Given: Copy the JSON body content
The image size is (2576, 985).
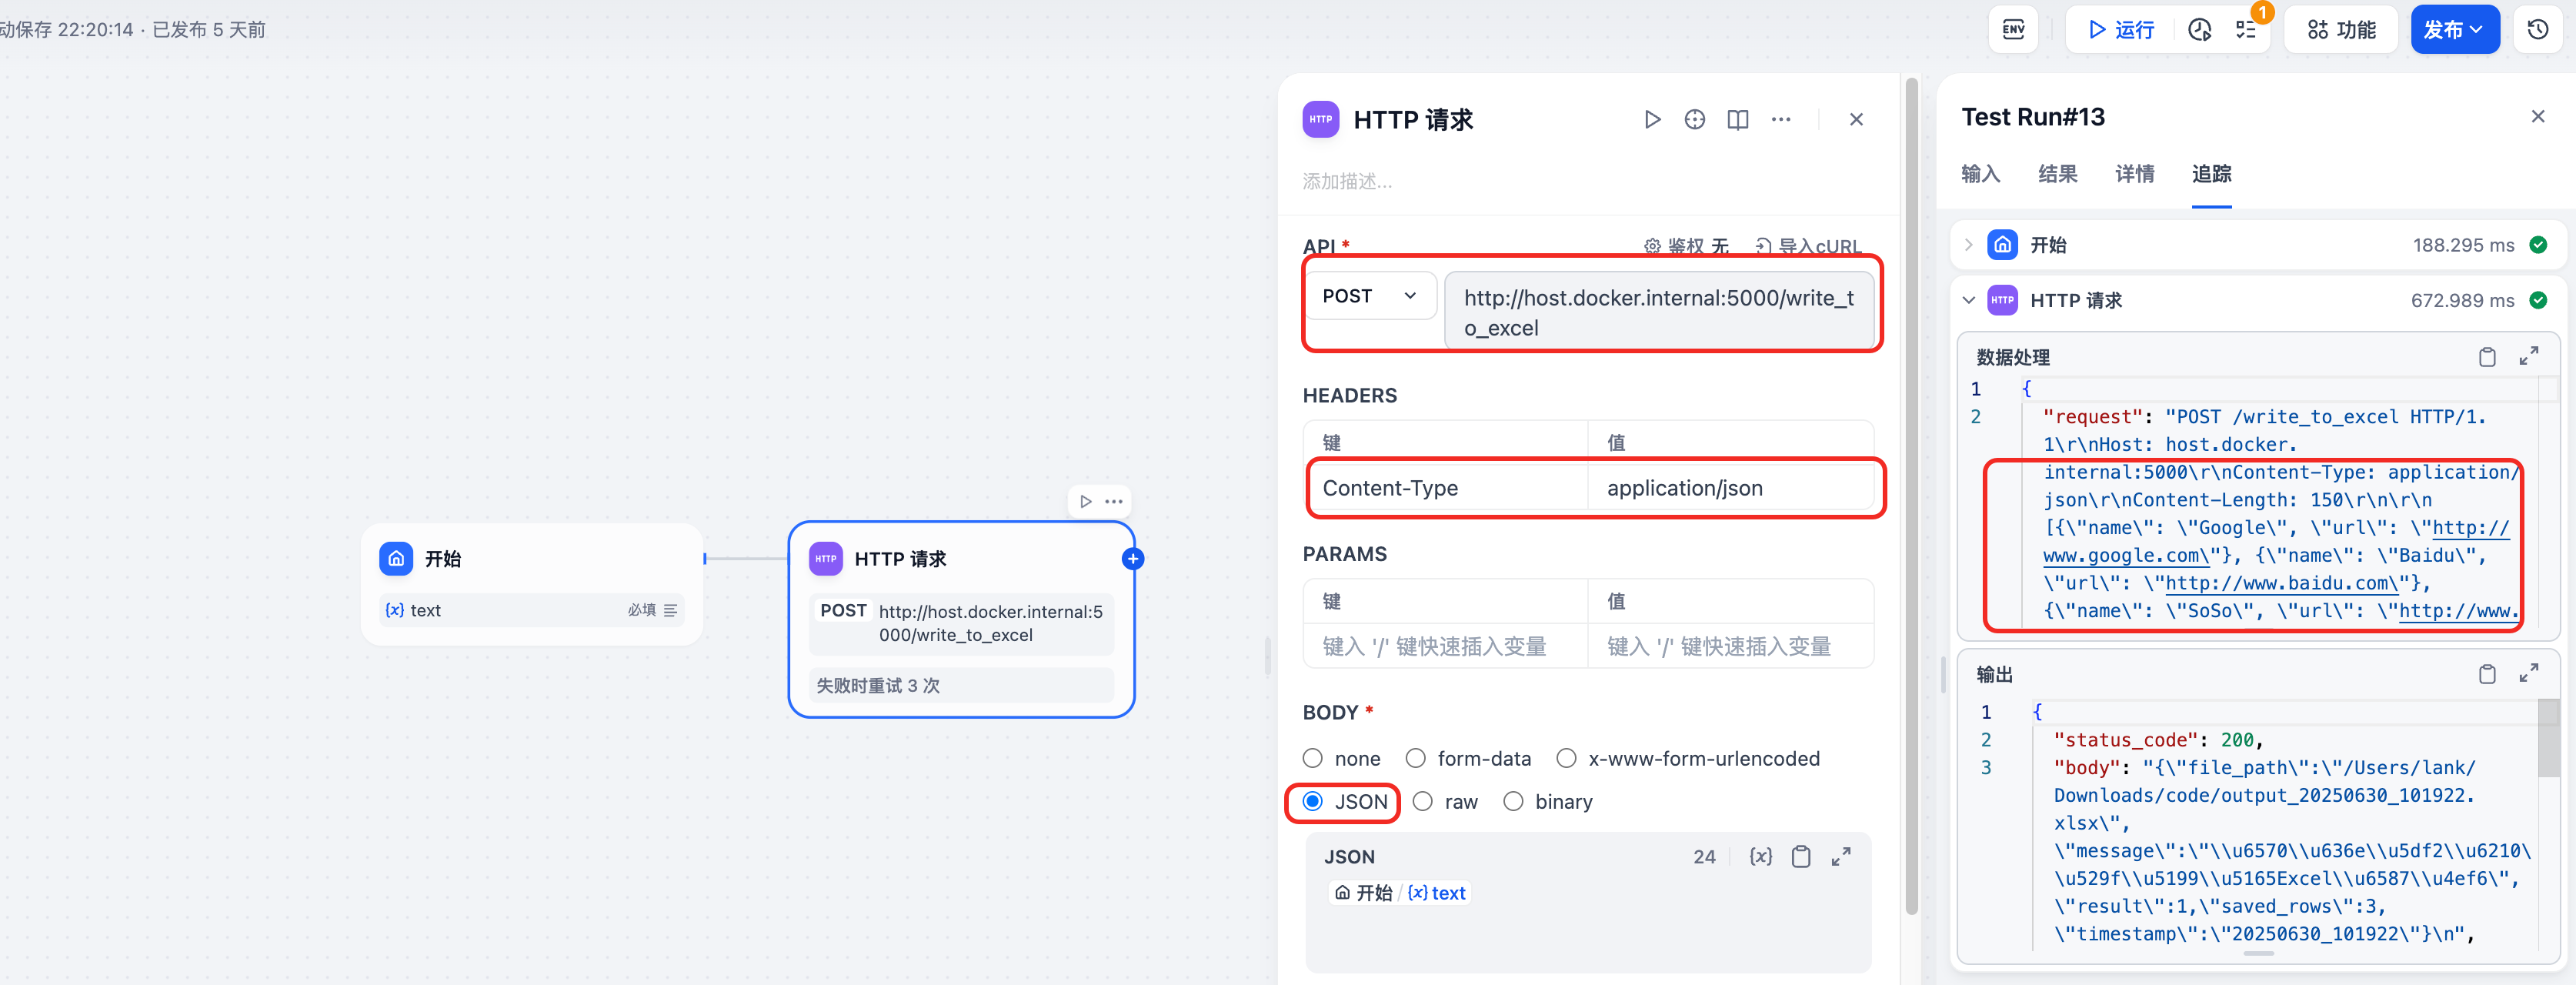Looking at the screenshot, I should 1800,857.
